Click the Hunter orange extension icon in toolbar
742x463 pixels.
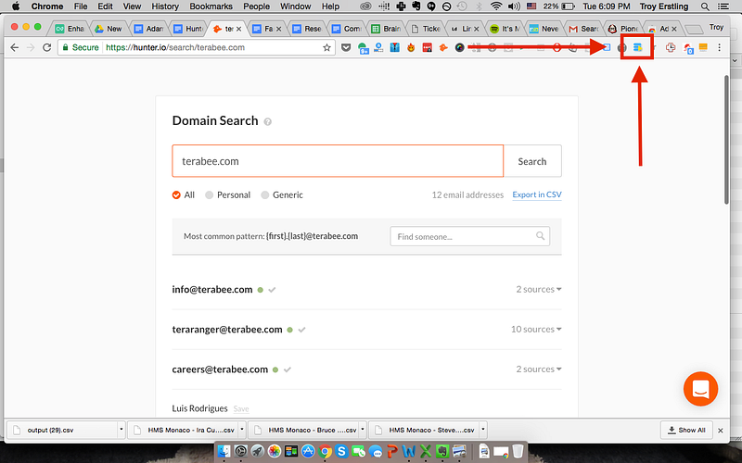pyautogui.click(x=443, y=47)
